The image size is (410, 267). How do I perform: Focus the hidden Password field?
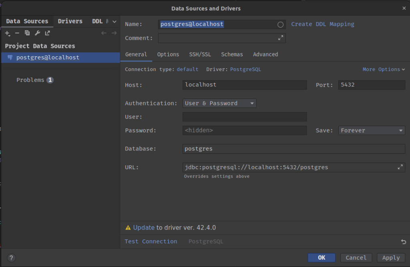pyautogui.click(x=245, y=131)
